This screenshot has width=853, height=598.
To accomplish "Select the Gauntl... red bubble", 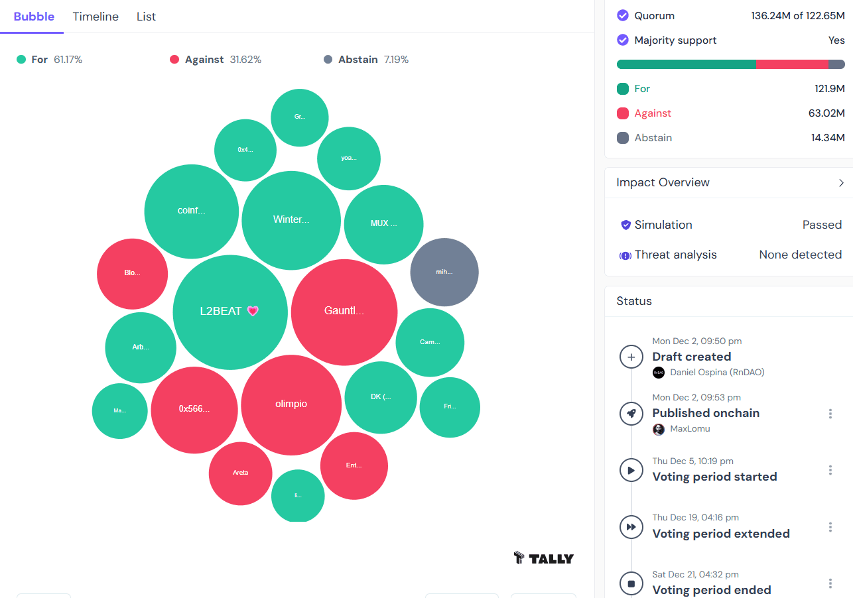I will (x=344, y=312).
